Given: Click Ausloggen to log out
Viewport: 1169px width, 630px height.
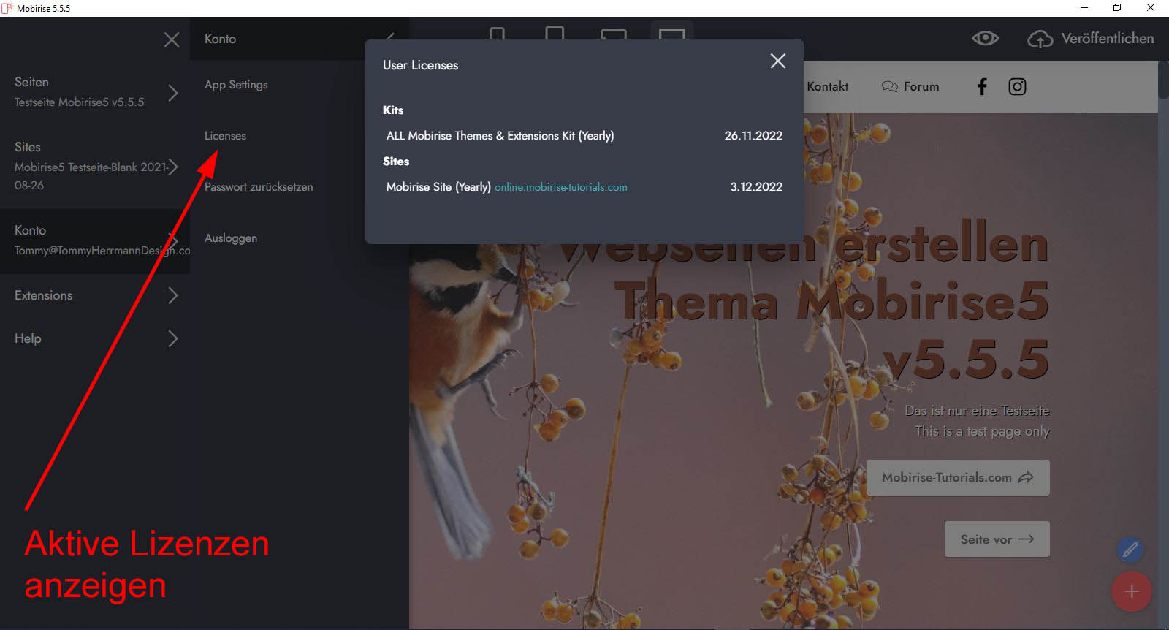Looking at the screenshot, I should 231,238.
